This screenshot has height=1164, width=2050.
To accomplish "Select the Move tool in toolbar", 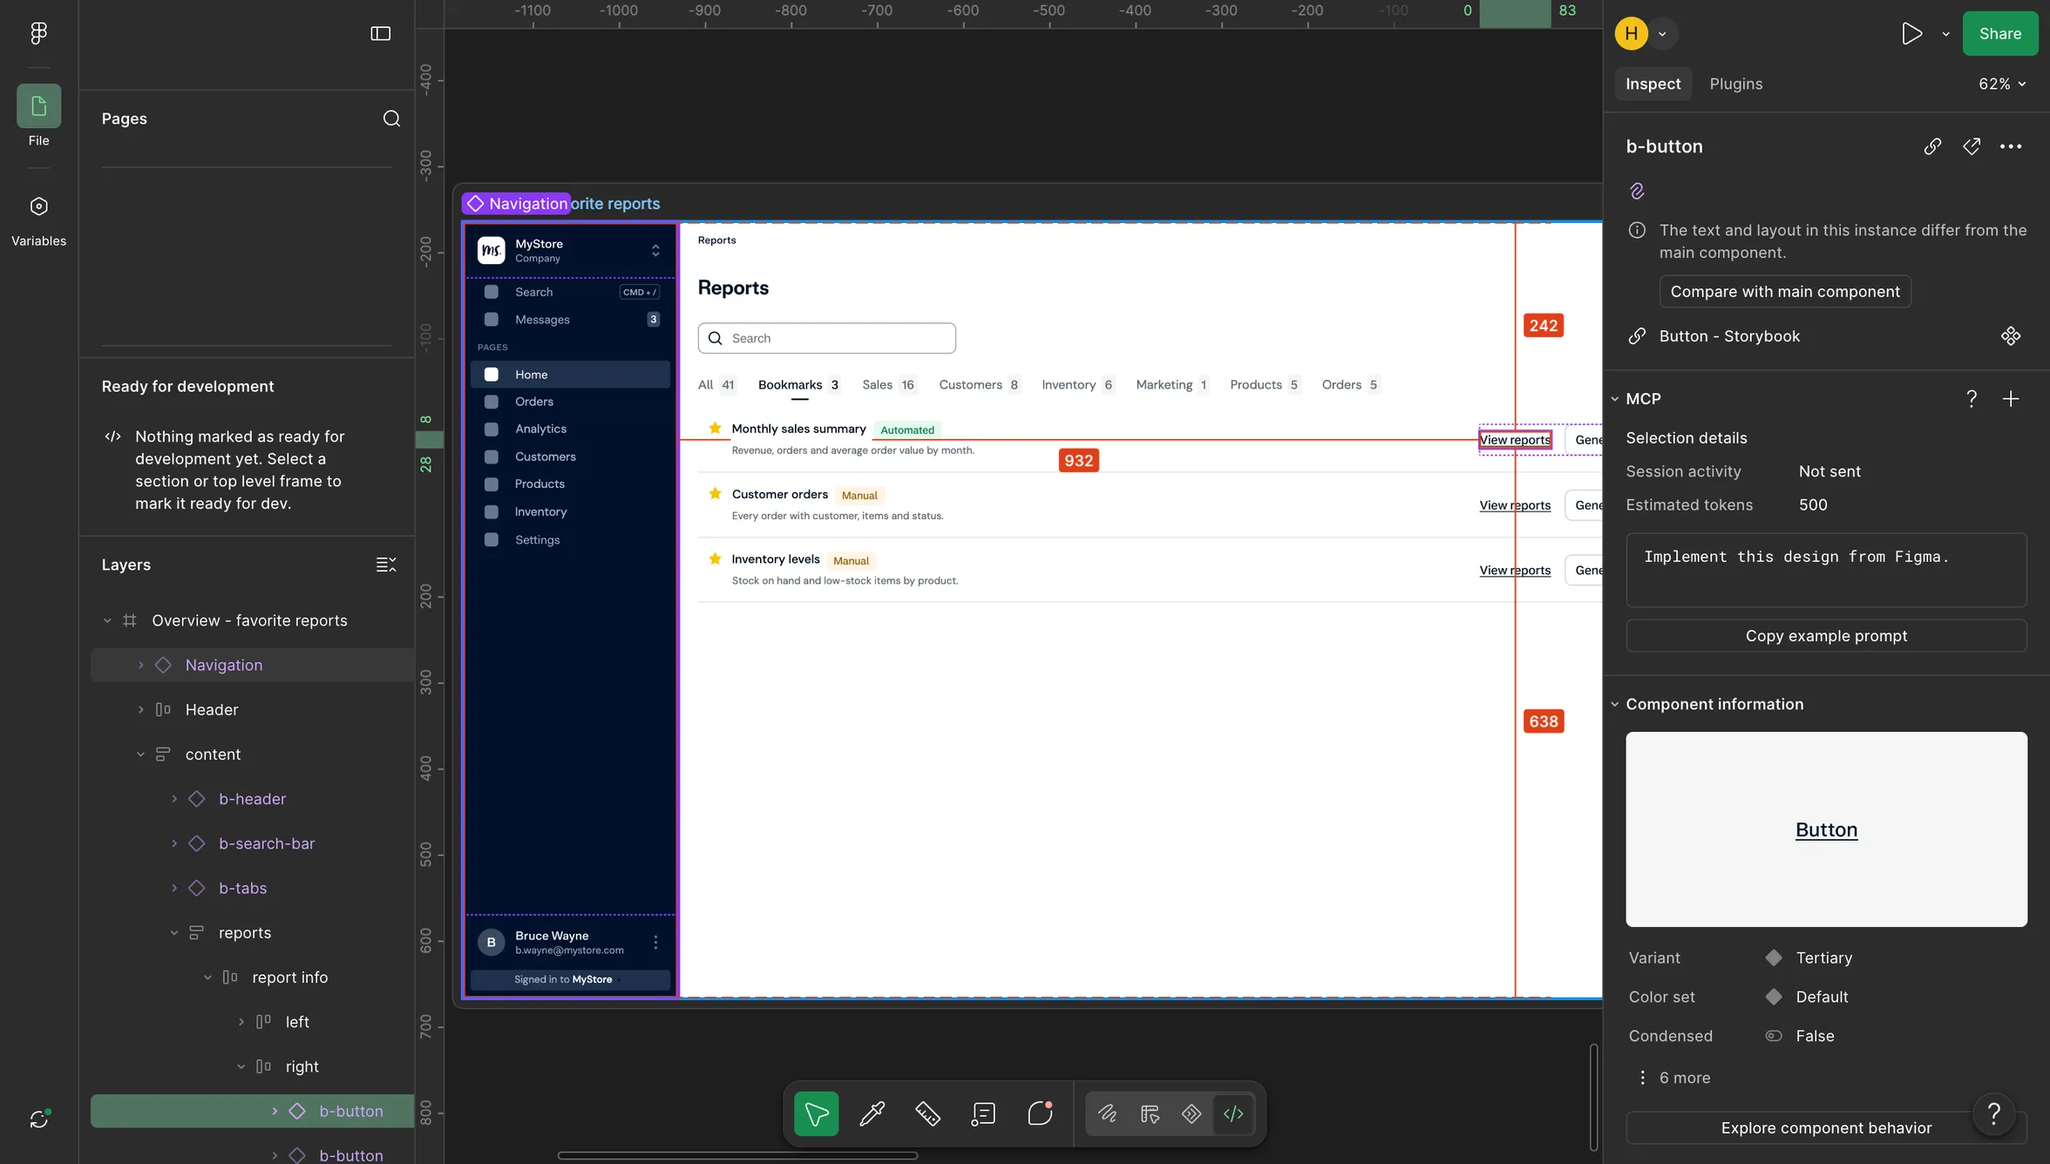I will [x=816, y=1113].
